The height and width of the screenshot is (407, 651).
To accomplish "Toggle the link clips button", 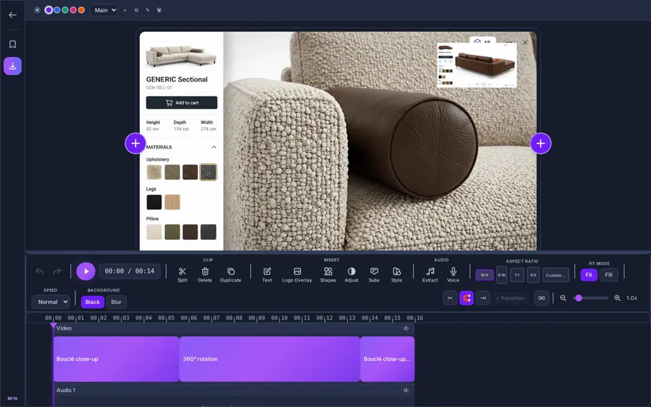I will point(541,298).
